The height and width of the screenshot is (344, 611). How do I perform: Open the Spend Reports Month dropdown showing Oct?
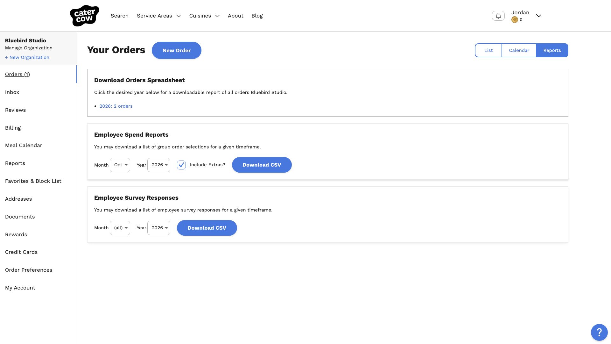[x=120, y=165]
